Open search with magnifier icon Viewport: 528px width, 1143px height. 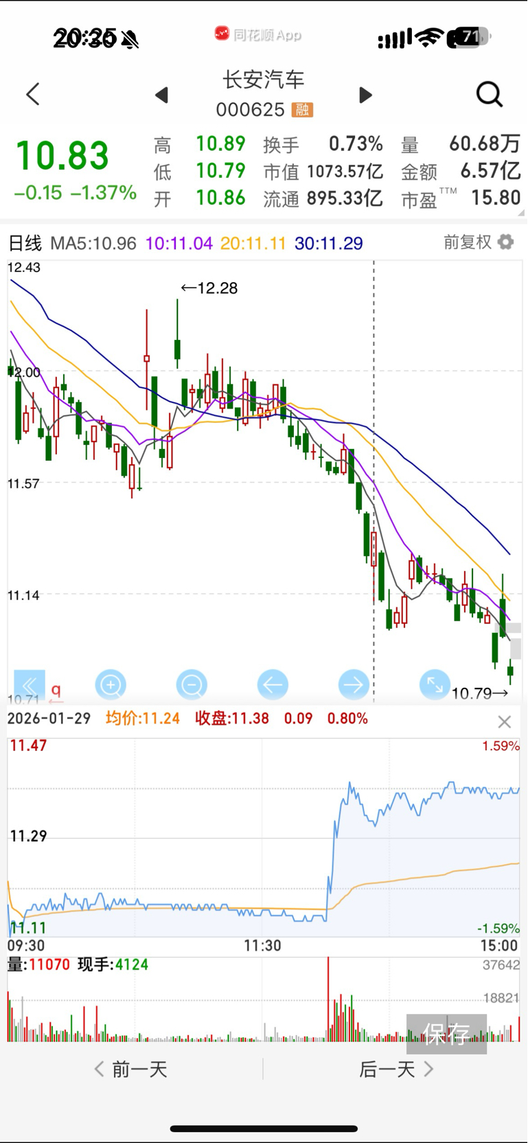pyautogui.click(x=490, y=94)
